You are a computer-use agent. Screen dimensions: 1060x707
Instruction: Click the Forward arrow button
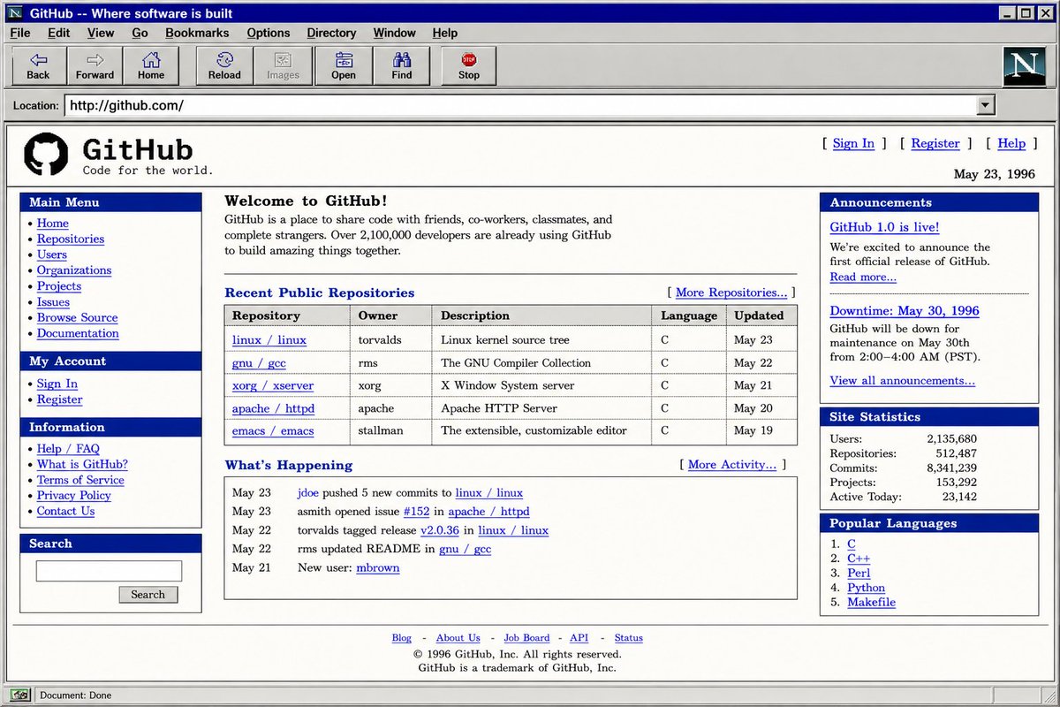coord(95,65)
